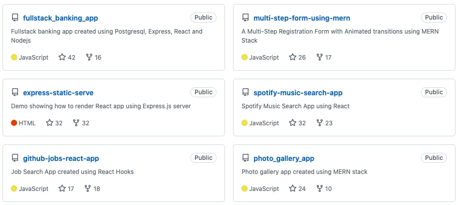
Task: Click the red HTML language dot
Action: tap(14, 123)
